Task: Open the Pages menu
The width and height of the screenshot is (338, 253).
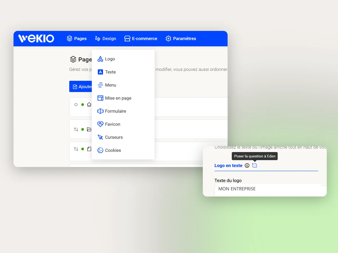Action: (x=77, y=39)
